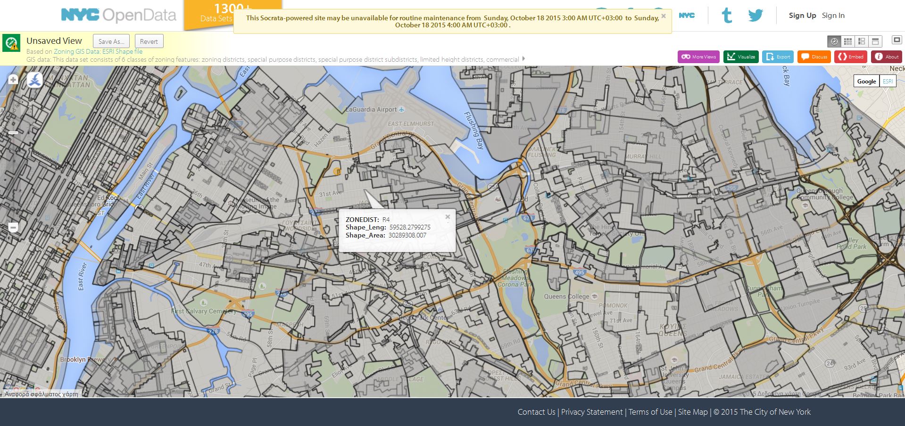Switch to the grid table view icon
This screenshot has height=426, width=905.
(848, 41)
